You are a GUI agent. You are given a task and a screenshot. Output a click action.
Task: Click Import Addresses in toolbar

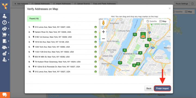(x=62, y=4)
